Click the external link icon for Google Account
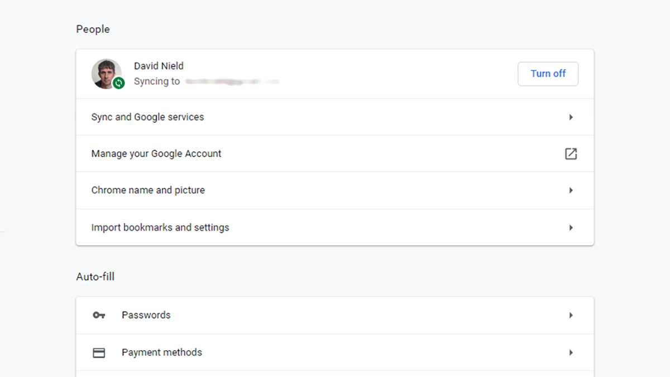The image size is (670, 377). (571, 154)
